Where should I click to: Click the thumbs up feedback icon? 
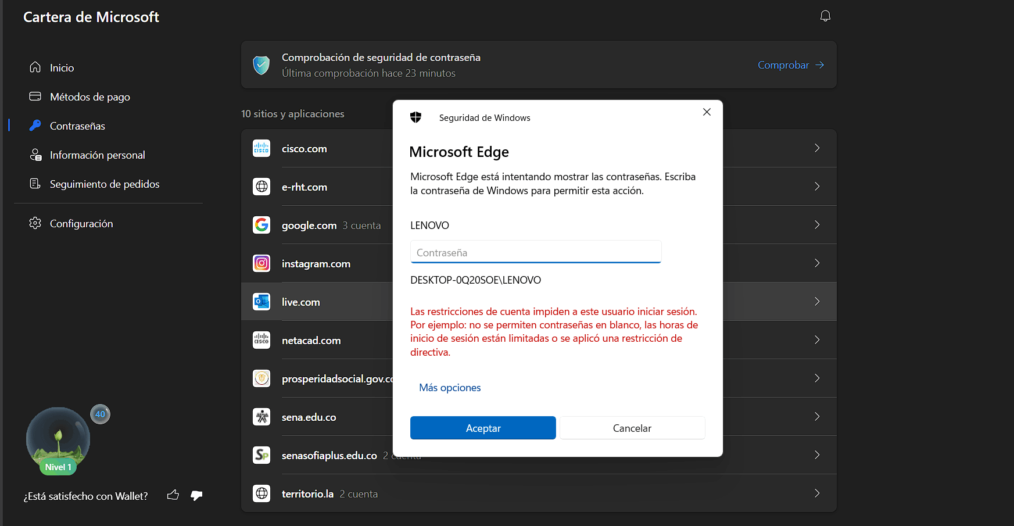pos(173,495)
